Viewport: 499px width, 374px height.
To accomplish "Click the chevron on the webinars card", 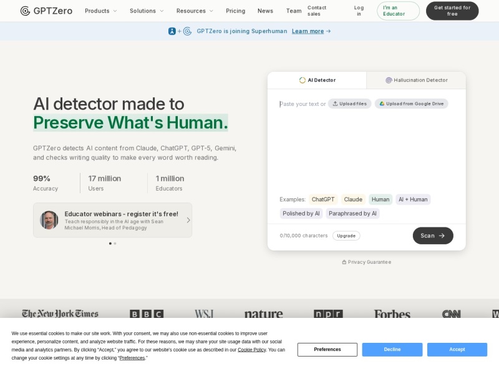I will click(188, 220).
